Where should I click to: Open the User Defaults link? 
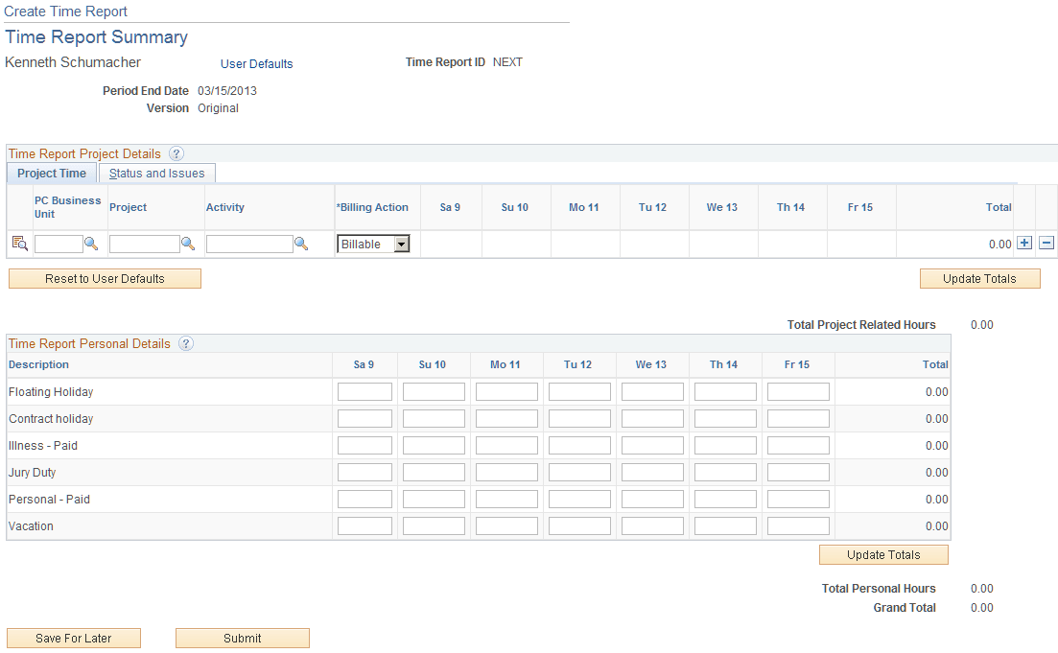[x=256, y=63]
